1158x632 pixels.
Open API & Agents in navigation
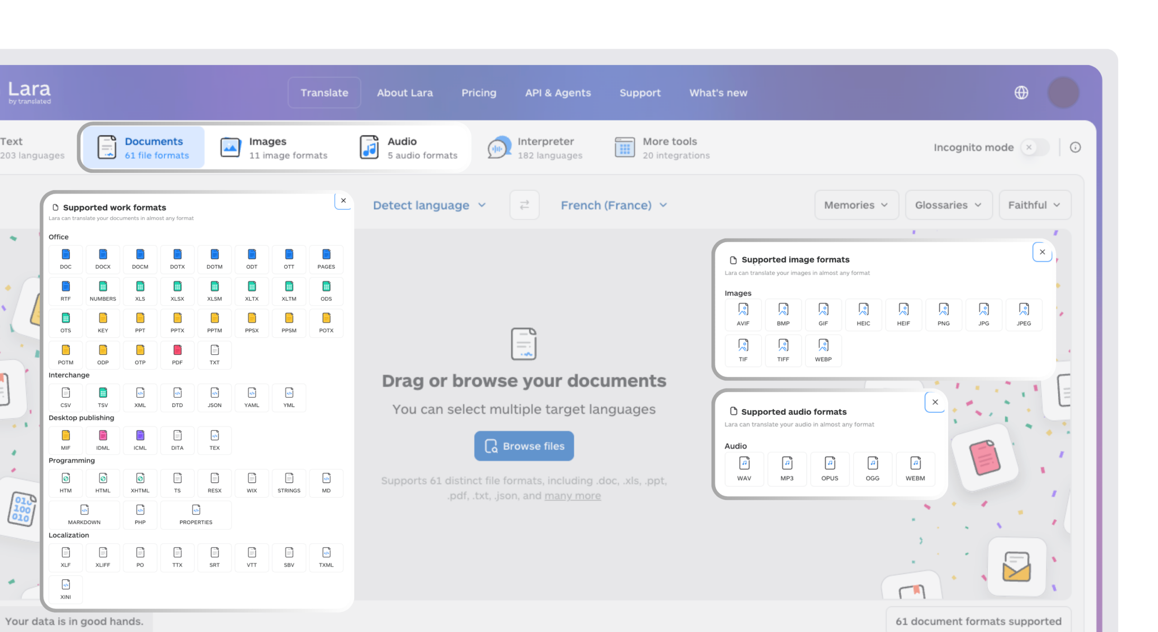pos(558,93)
